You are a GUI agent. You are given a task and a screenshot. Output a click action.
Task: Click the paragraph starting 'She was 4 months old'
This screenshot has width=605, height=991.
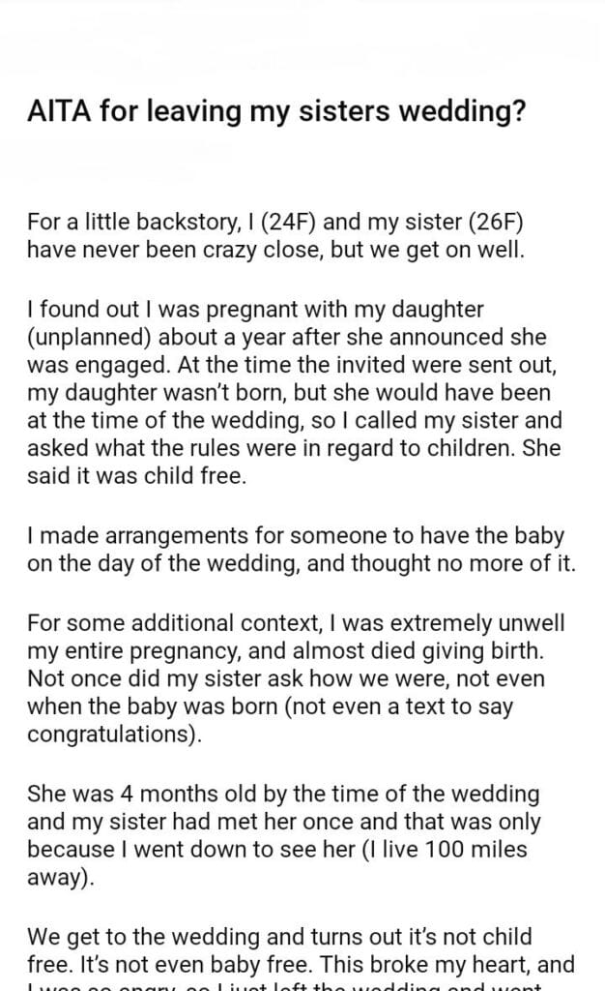point(283,833)
